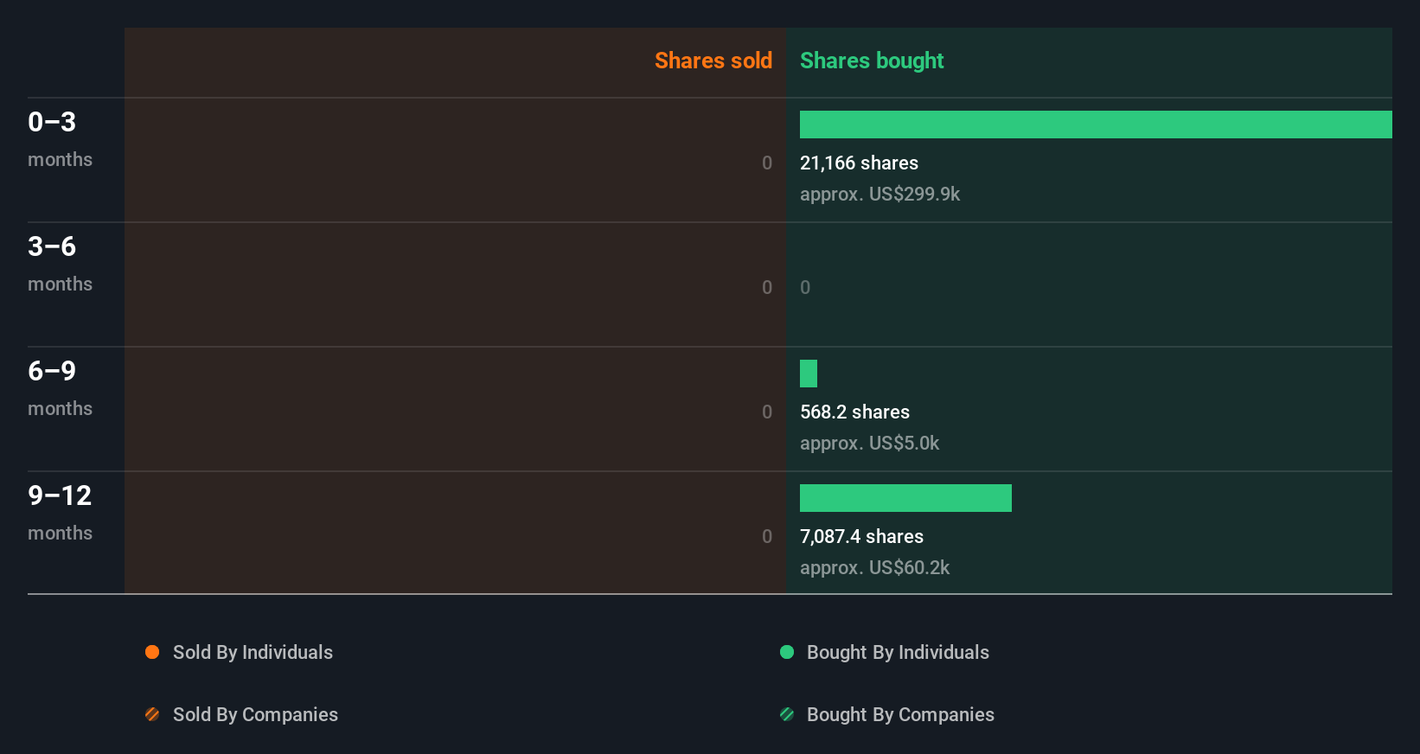Click the 9–12 months row label
Screen dimensions: 1420x754
(60, 513)
